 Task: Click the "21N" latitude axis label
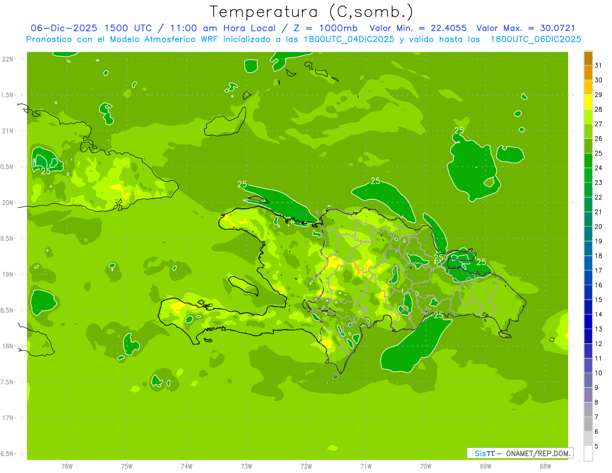8,131
